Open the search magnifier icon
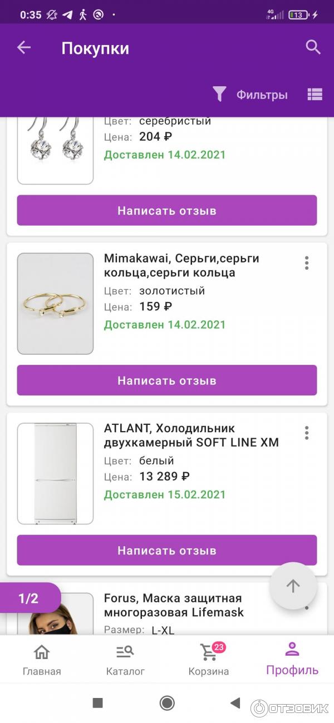Image resolution: width=334 pixels, height=723 pixels. pos(313,48)
